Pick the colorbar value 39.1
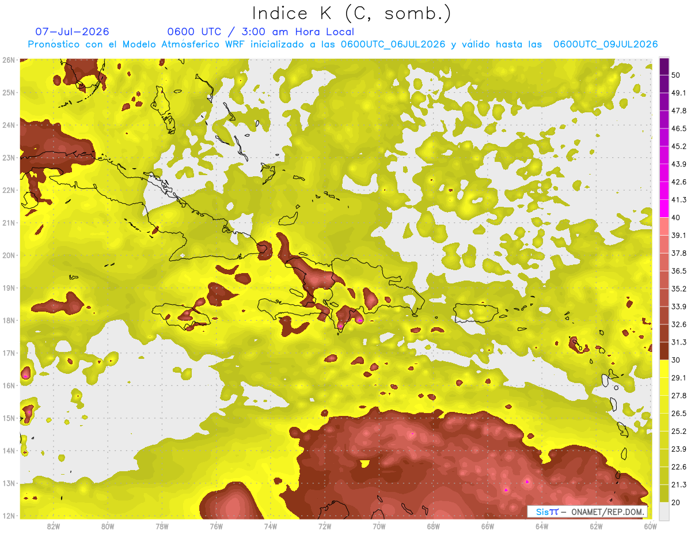 click(x=679, y=235)
